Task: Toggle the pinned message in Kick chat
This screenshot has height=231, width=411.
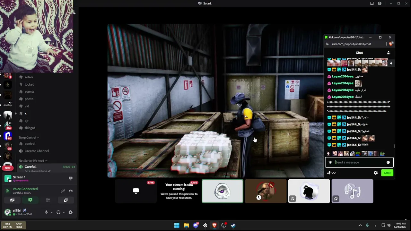Action: [391, 64]
